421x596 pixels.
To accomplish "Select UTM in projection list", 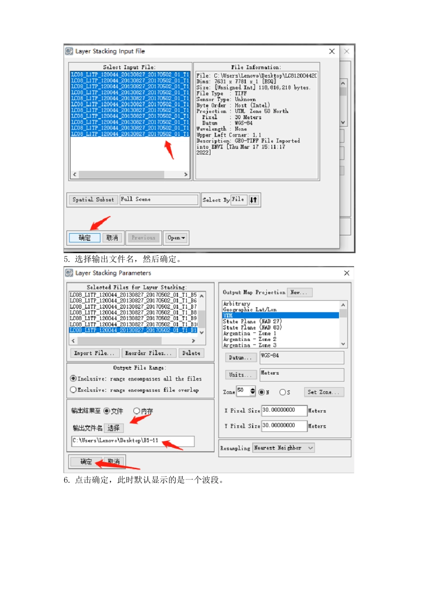I will coord(281,315).
